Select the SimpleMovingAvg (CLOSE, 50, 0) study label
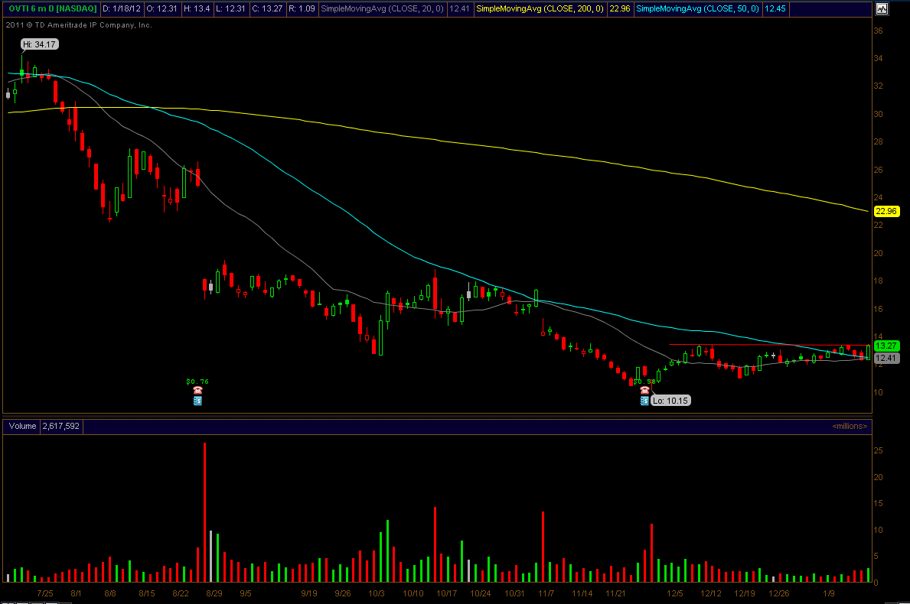 click(697, 8)
